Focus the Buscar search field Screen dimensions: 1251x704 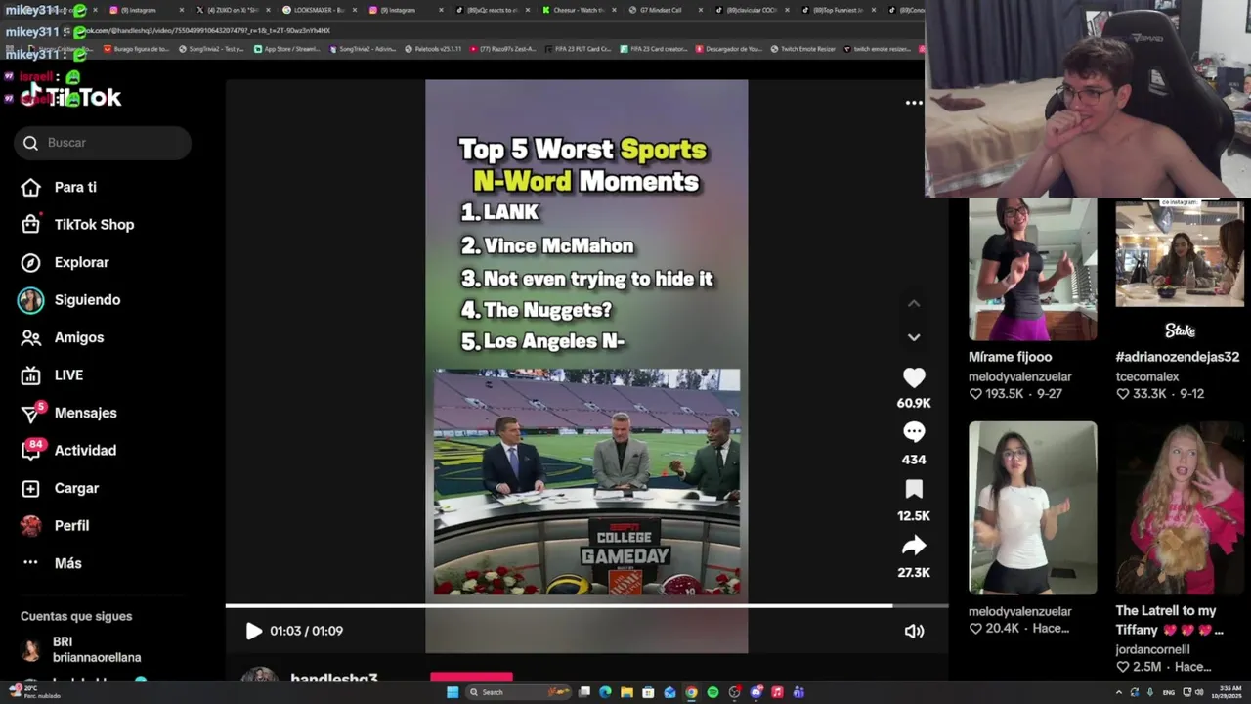pos(103,143)
